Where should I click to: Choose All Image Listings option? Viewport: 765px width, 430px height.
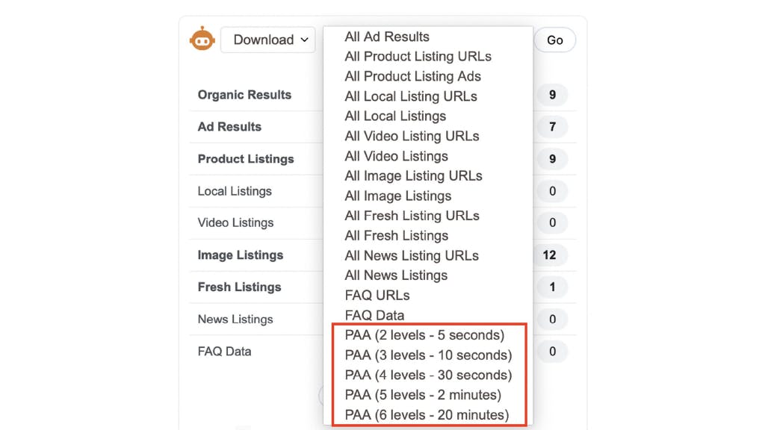397,196
